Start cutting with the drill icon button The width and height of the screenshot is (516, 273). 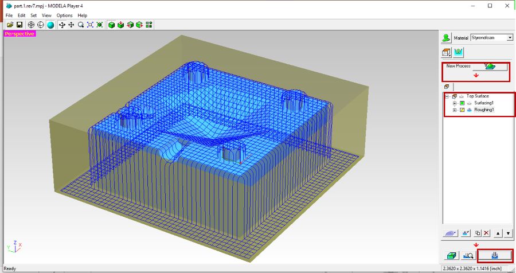click(495, 255)
